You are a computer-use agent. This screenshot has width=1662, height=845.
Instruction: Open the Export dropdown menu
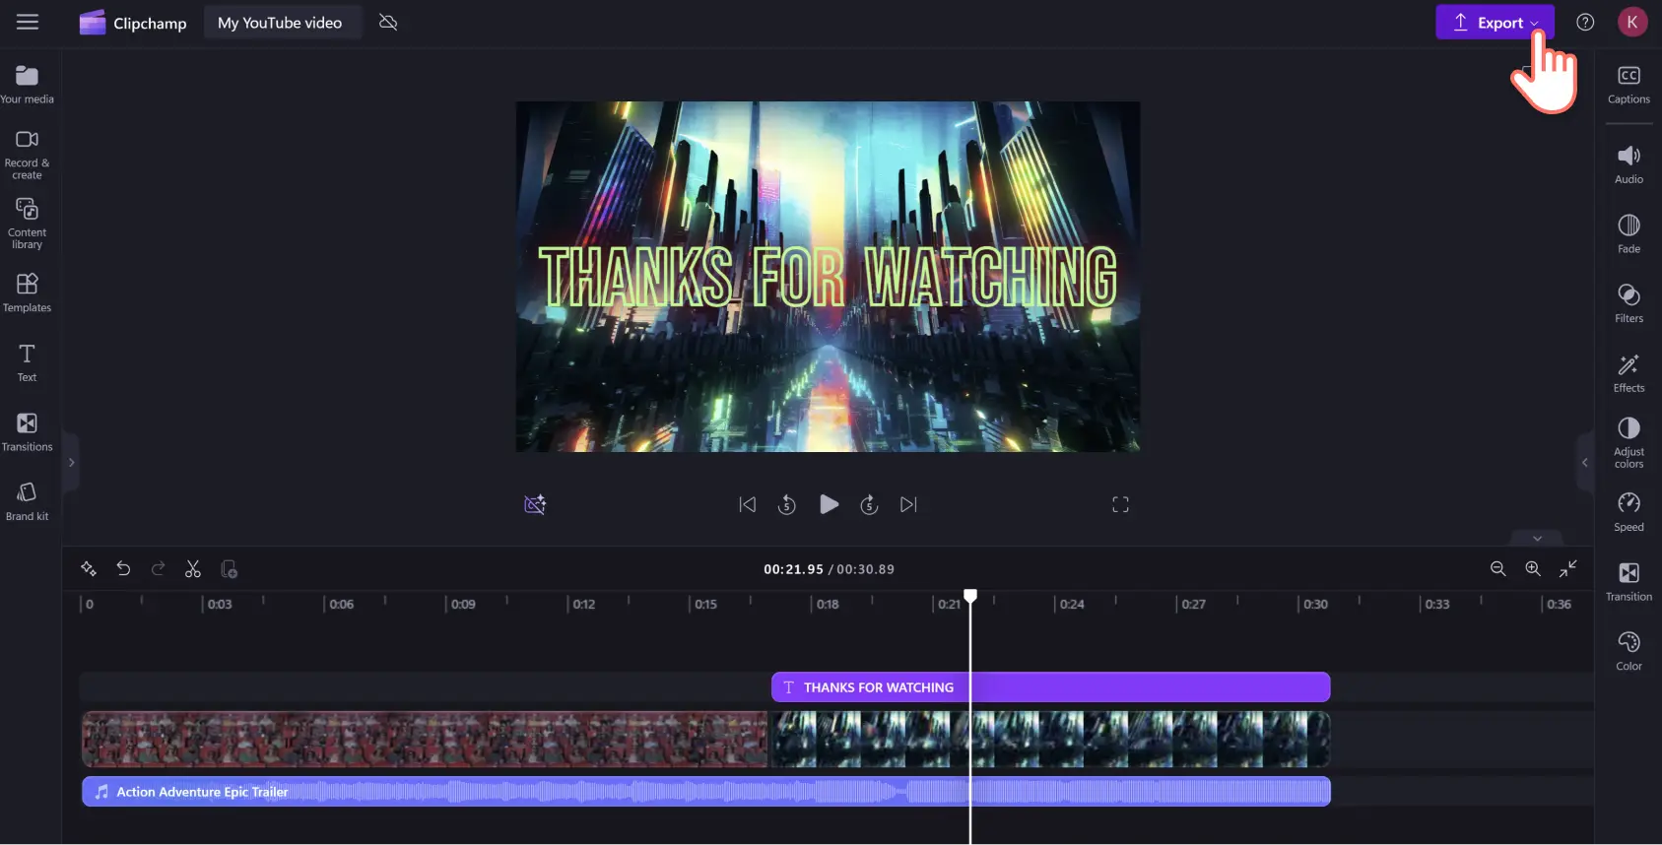tap(1495, 23)
